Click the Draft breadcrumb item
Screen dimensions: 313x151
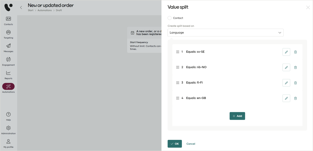pos(59,10)
